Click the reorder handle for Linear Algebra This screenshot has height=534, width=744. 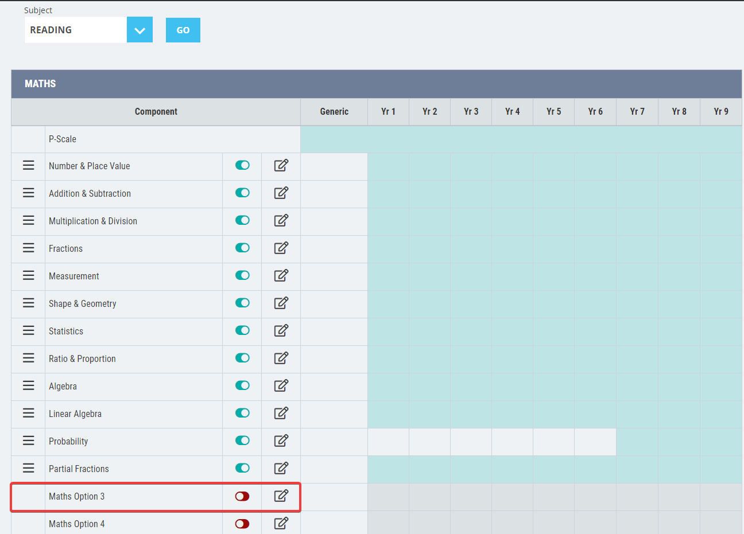(x=28, y=413)
